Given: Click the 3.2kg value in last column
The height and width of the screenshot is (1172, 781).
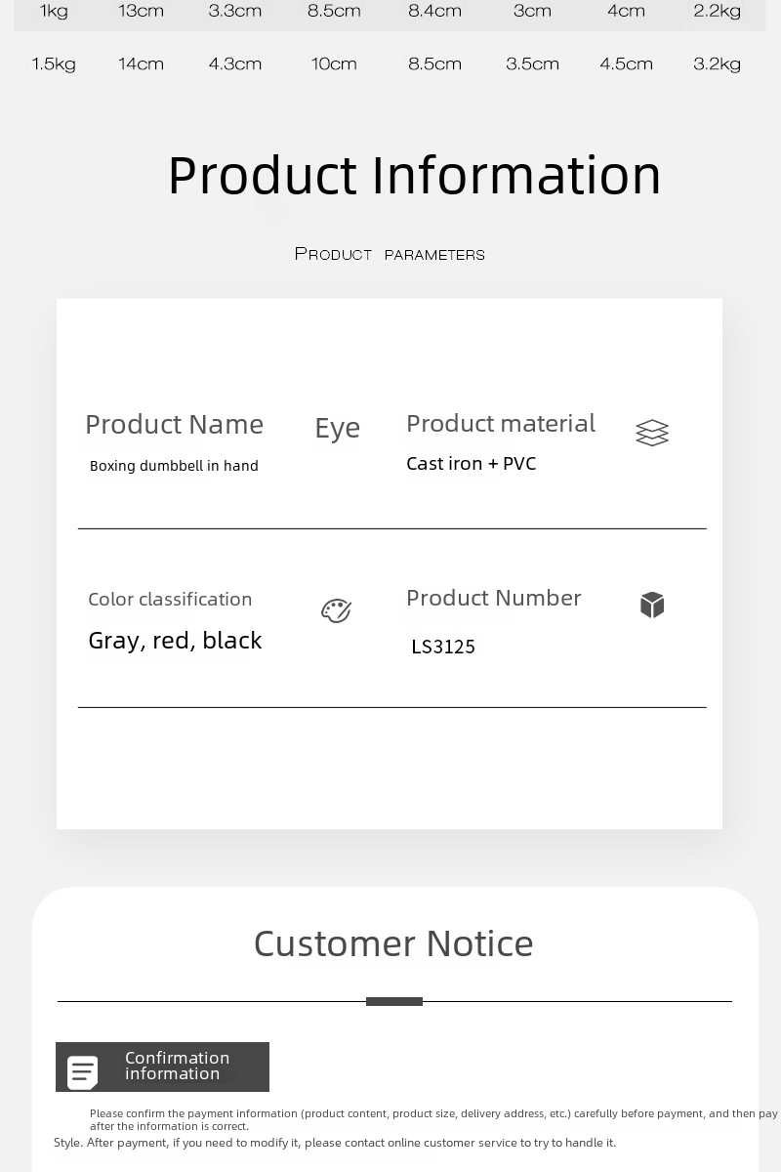Looking at the screenshot, I should [718, 64].
